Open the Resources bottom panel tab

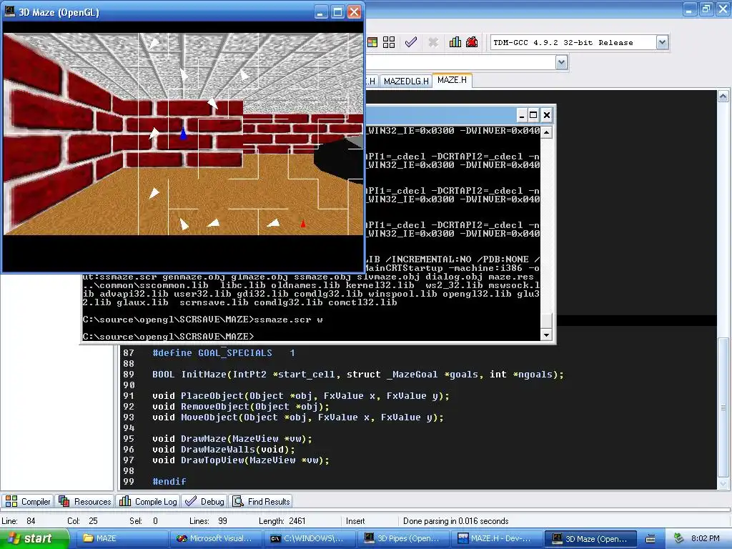click(x=85, y=501)
